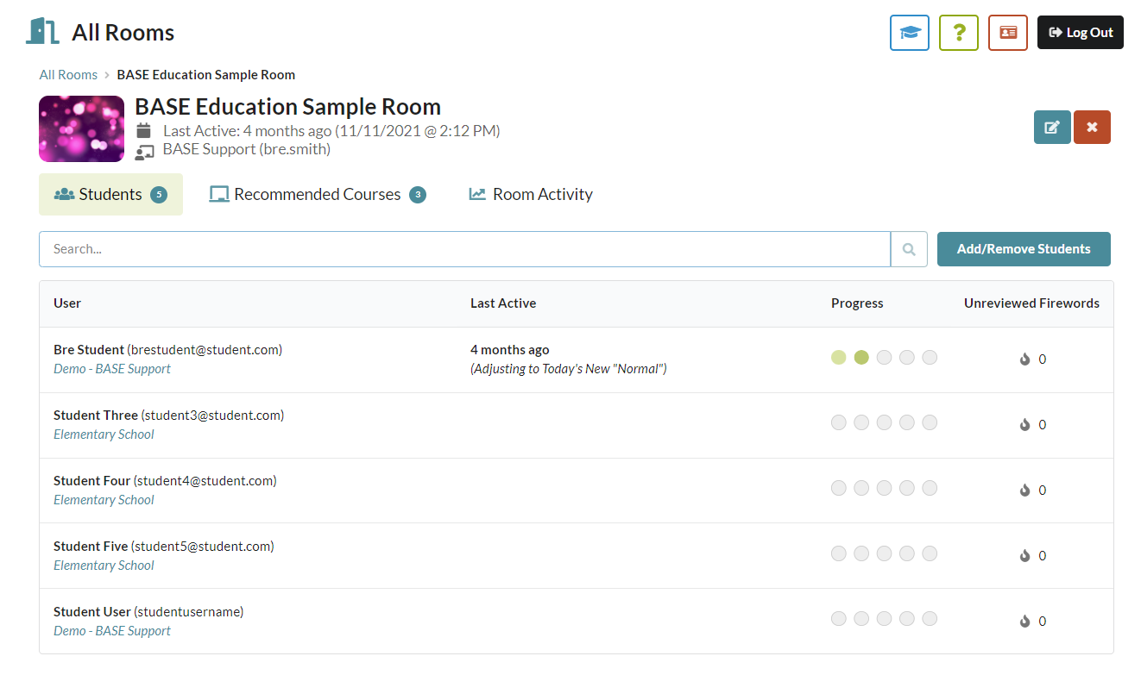Screen dimensions: 1141x675
Task: Click Student Three's progress dots
Action: [884, 423]
